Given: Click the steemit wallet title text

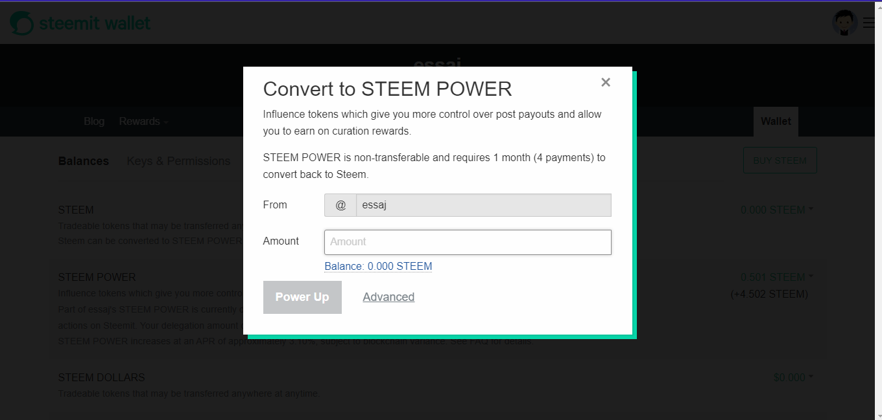Looking at the screenshot, I should point(95,23).
